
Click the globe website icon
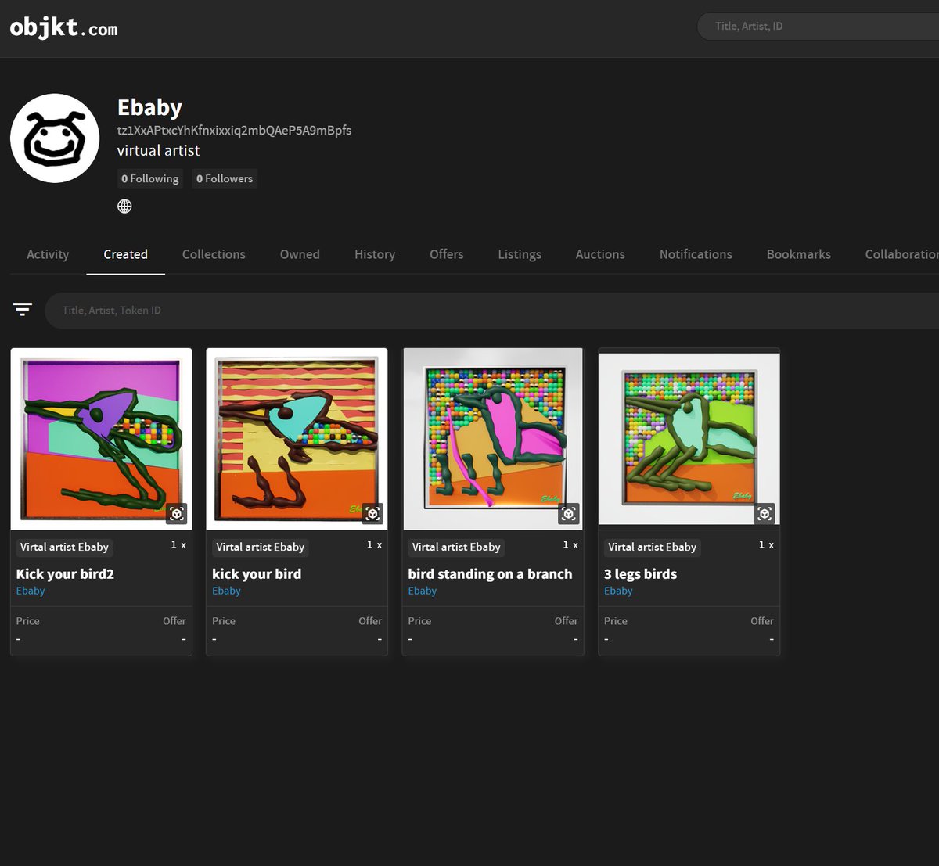coord(124,207)
